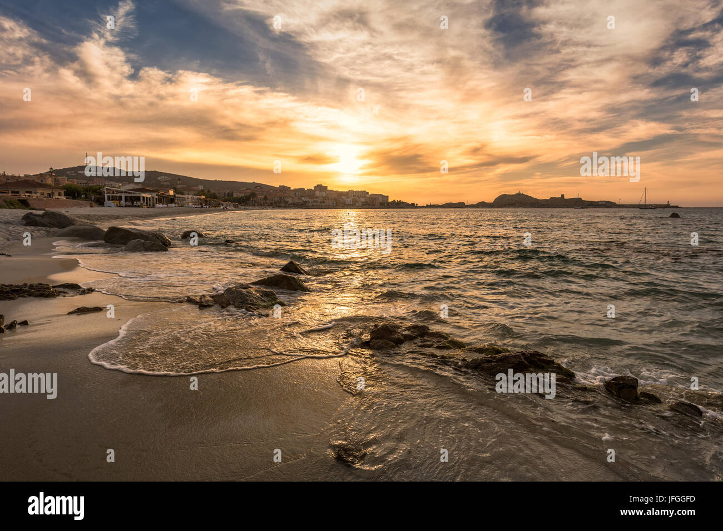
Task: Click the www.alamy.com address text
Action: click(659, 514)
